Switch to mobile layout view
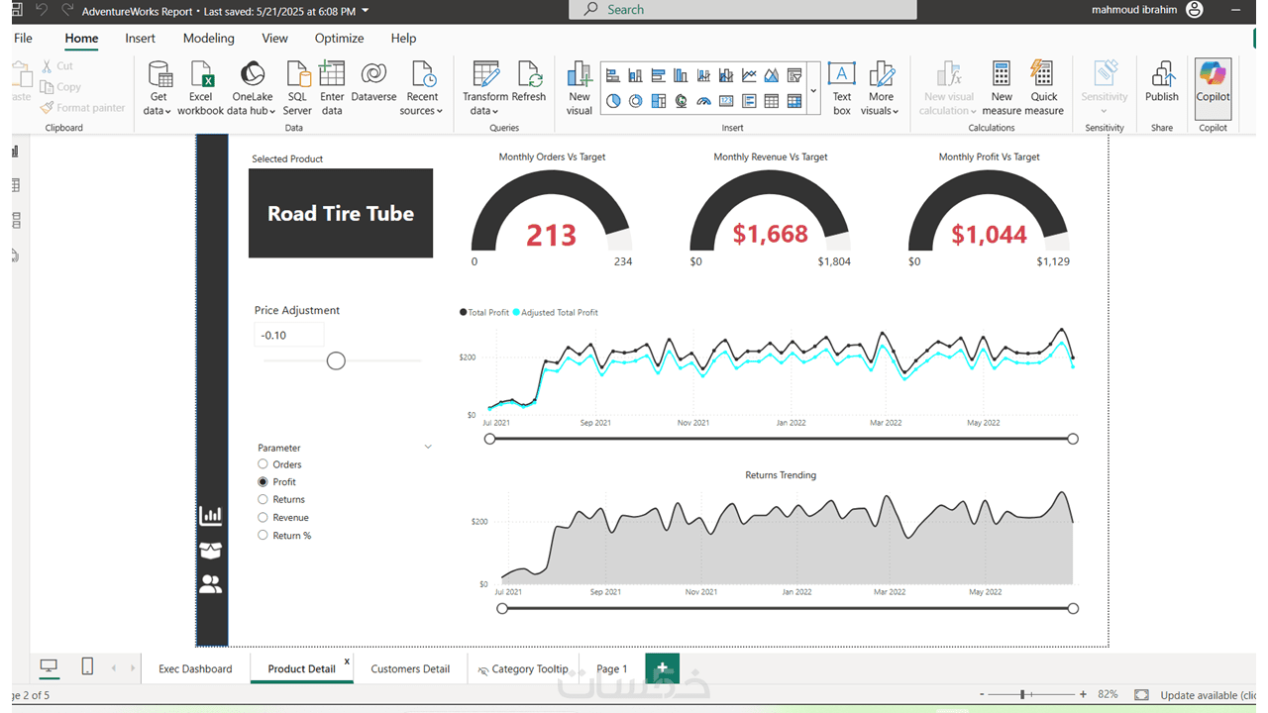 [87, 667]
